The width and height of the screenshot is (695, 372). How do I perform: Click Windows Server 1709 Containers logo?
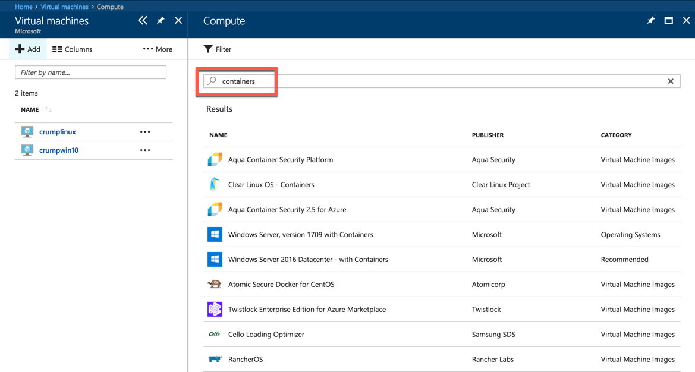(x=215, y=235)
